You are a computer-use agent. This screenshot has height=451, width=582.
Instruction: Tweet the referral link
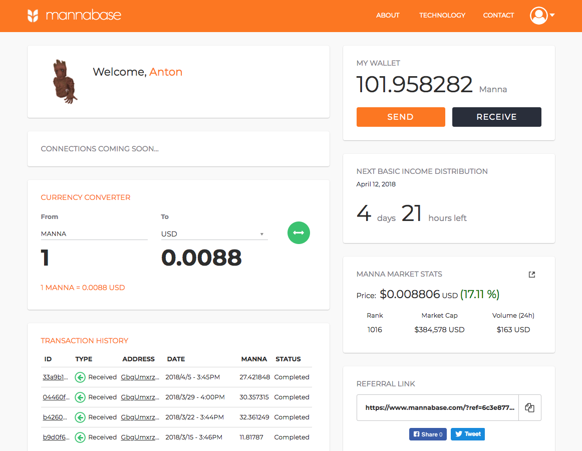coord(467,434)
